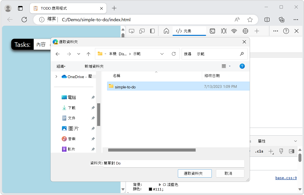Viewport: 304px width, 195px height.
Task: Close the DevTools panel
Action: [297, 31]
